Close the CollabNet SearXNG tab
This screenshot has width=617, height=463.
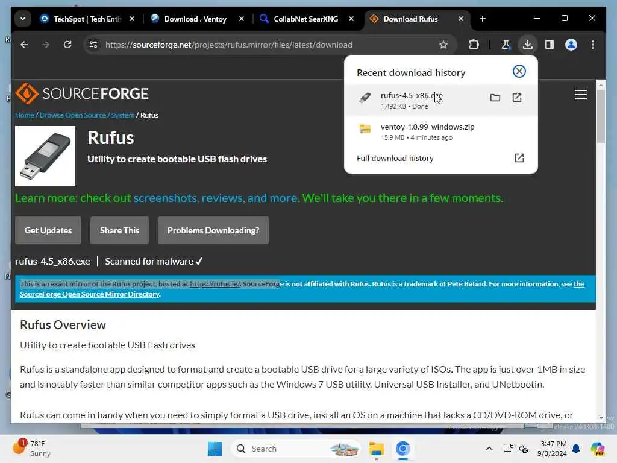click(351, 19)
